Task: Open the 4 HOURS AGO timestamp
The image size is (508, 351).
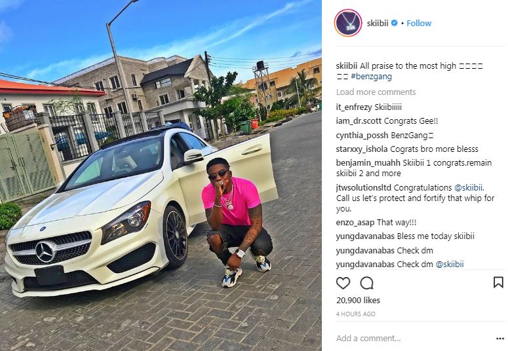Action: 356,314
